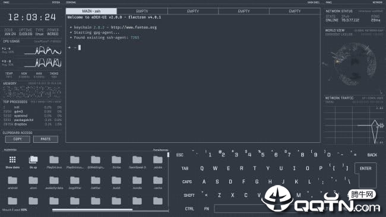This screenshot has width=386, height=217.
Task: Select the last EMPTY terminal tab
Action: (x=295, y=11)
